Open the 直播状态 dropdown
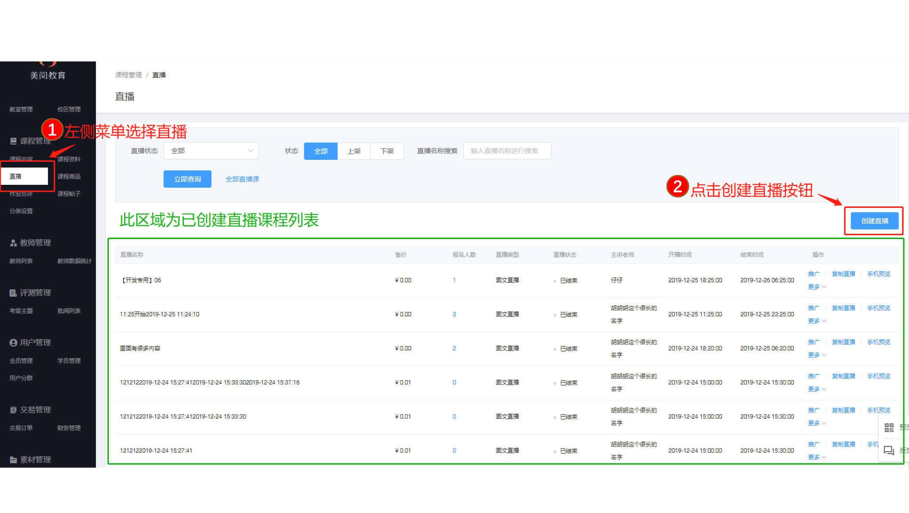This screenshot has height=513, width=909. tap(211, 151)
